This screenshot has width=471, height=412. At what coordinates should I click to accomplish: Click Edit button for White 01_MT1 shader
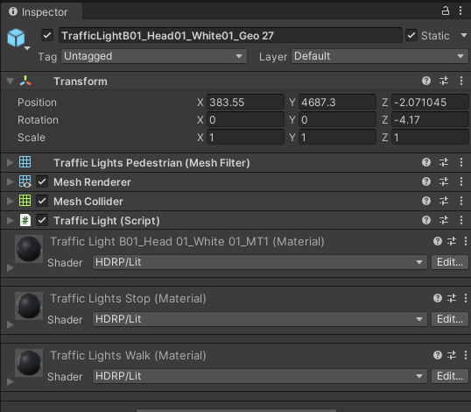(450, 262)
